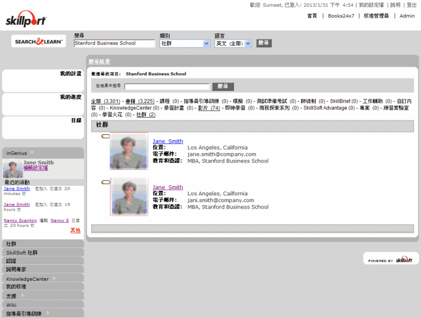421x318 pixels.
Task: Open first Jane Smith result link
Action: (168, 141)
